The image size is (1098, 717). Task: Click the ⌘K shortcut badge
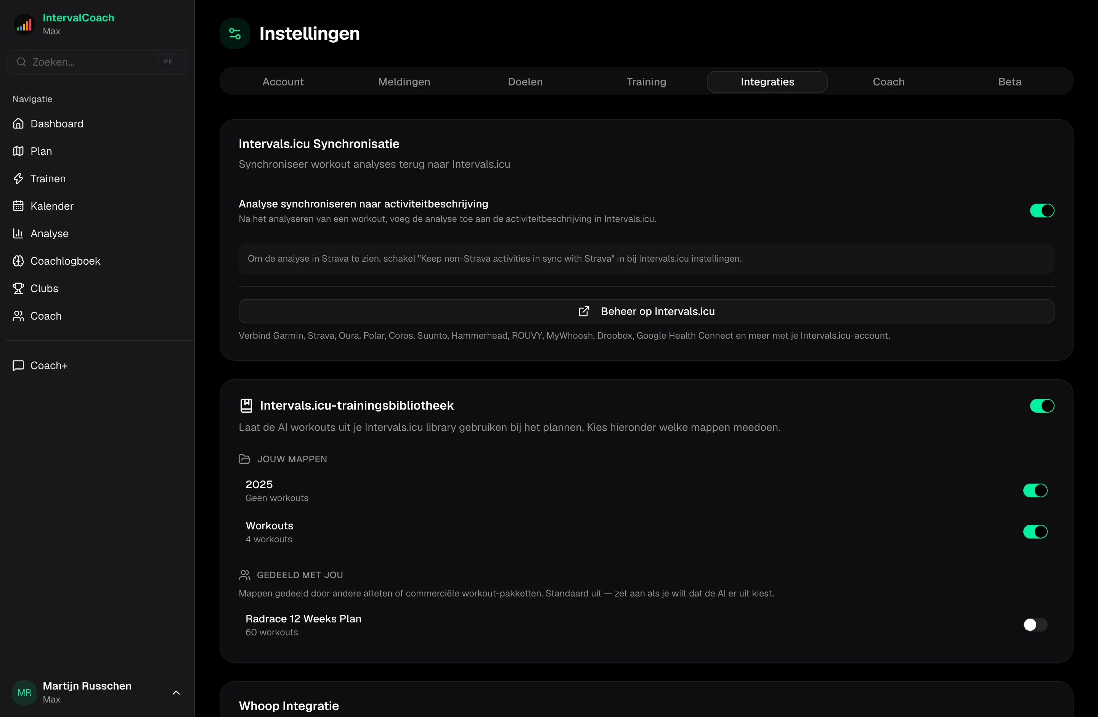[x=169, y=62]
